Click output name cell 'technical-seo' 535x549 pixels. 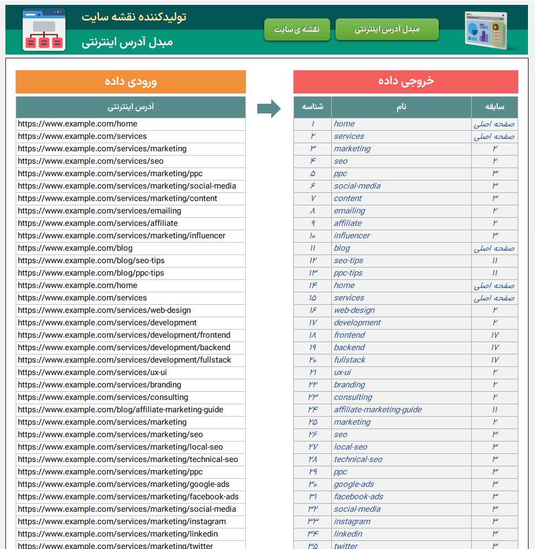click(x=402, y=460)
